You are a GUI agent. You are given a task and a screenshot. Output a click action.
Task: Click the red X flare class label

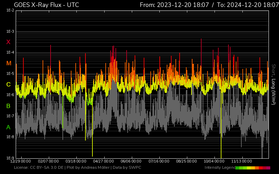click(x=8, y=42)
